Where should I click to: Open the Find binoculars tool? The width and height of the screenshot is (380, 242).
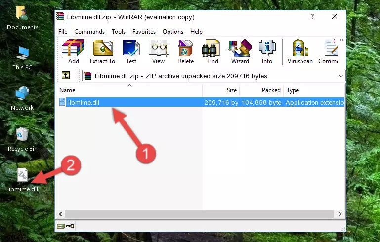[x=212, y=51]
